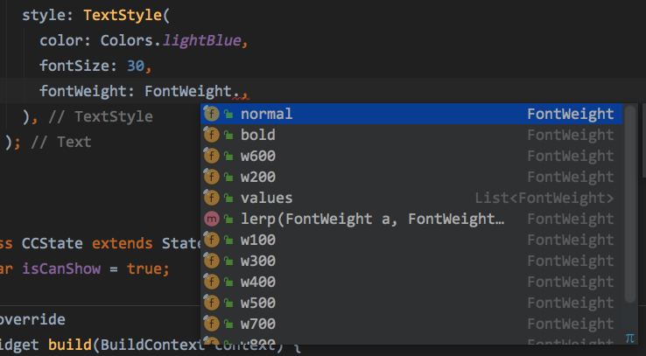Select the lerp method suggestion
The height and width of the screenshot is (356, 646).
tap(372, 220)
